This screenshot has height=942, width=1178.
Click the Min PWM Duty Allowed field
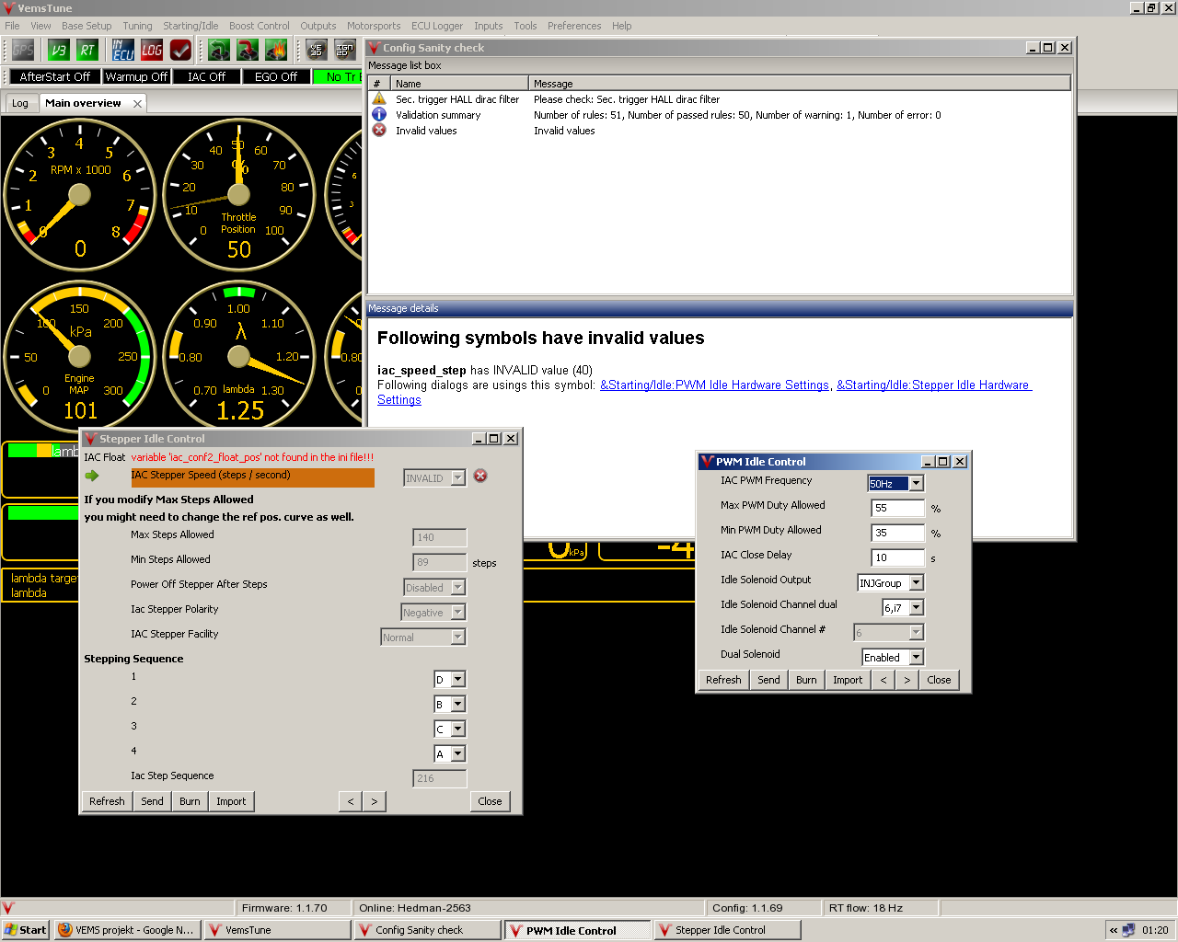[897, 533]
